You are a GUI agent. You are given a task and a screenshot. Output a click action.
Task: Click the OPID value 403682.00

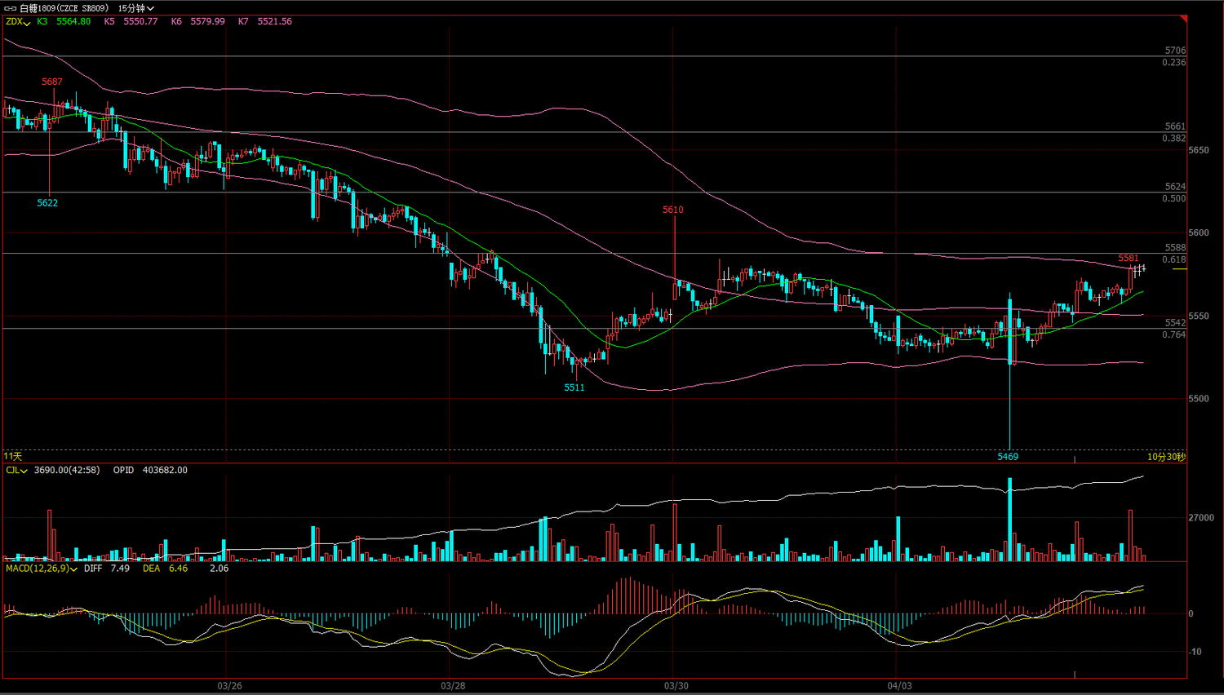coord(165,471)
